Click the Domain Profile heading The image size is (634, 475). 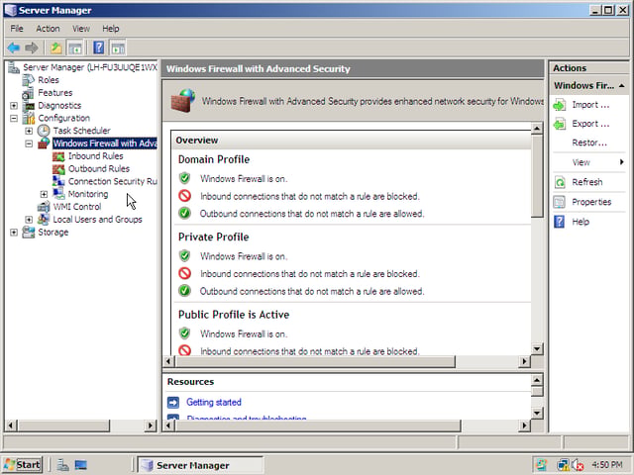pos(214,159)
